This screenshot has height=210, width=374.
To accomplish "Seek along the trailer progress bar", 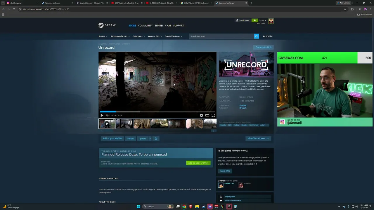I will tap(157, 111).
